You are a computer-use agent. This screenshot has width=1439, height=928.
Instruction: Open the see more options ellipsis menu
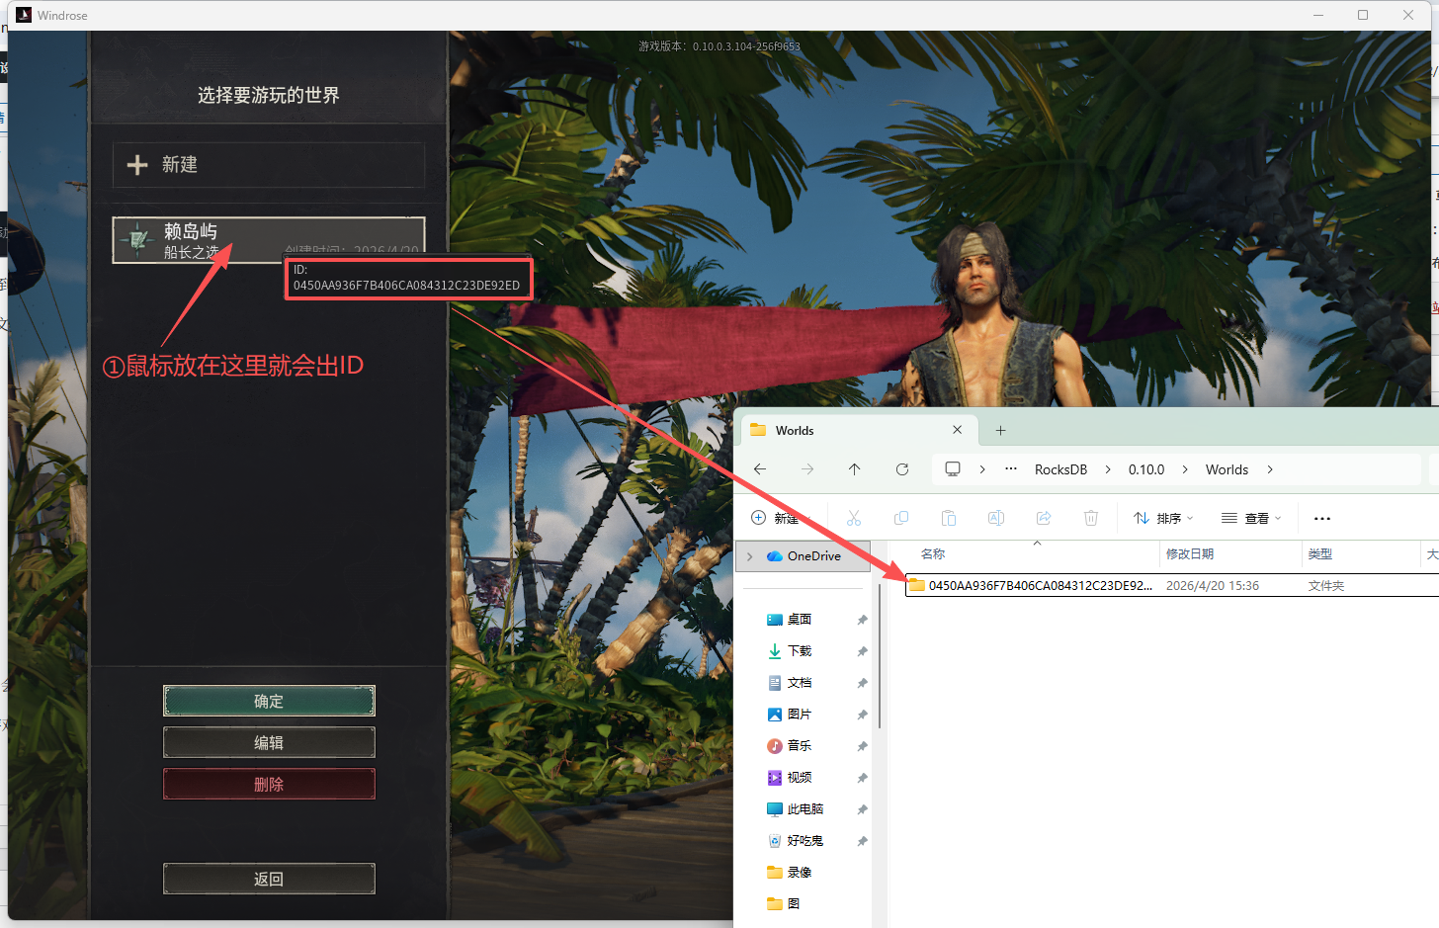coord(1322,518)
